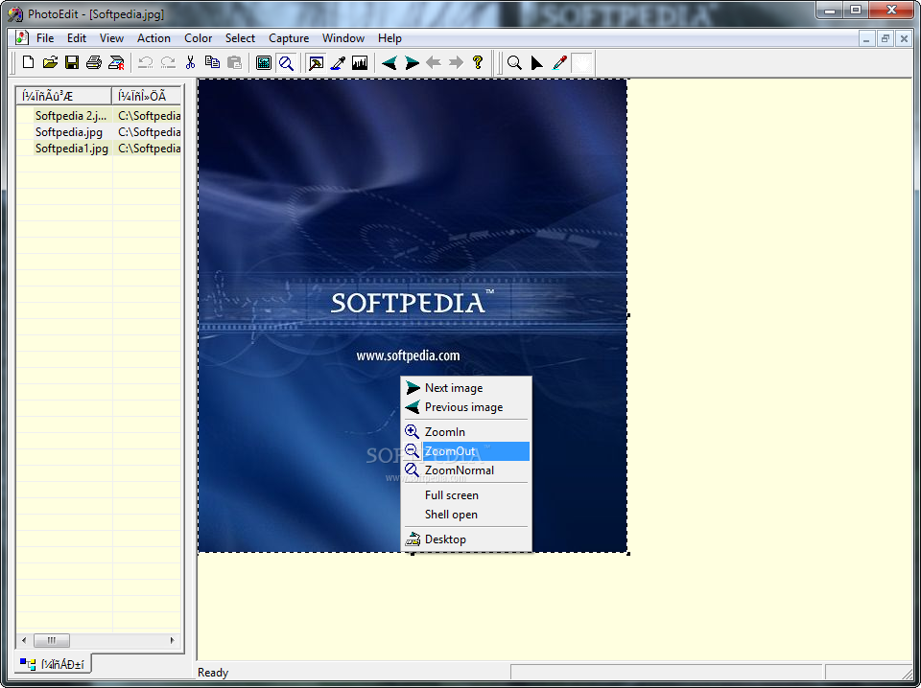921x688 pixels.
Task: Click the Paste clipboard icon
Action: (234, 62)
